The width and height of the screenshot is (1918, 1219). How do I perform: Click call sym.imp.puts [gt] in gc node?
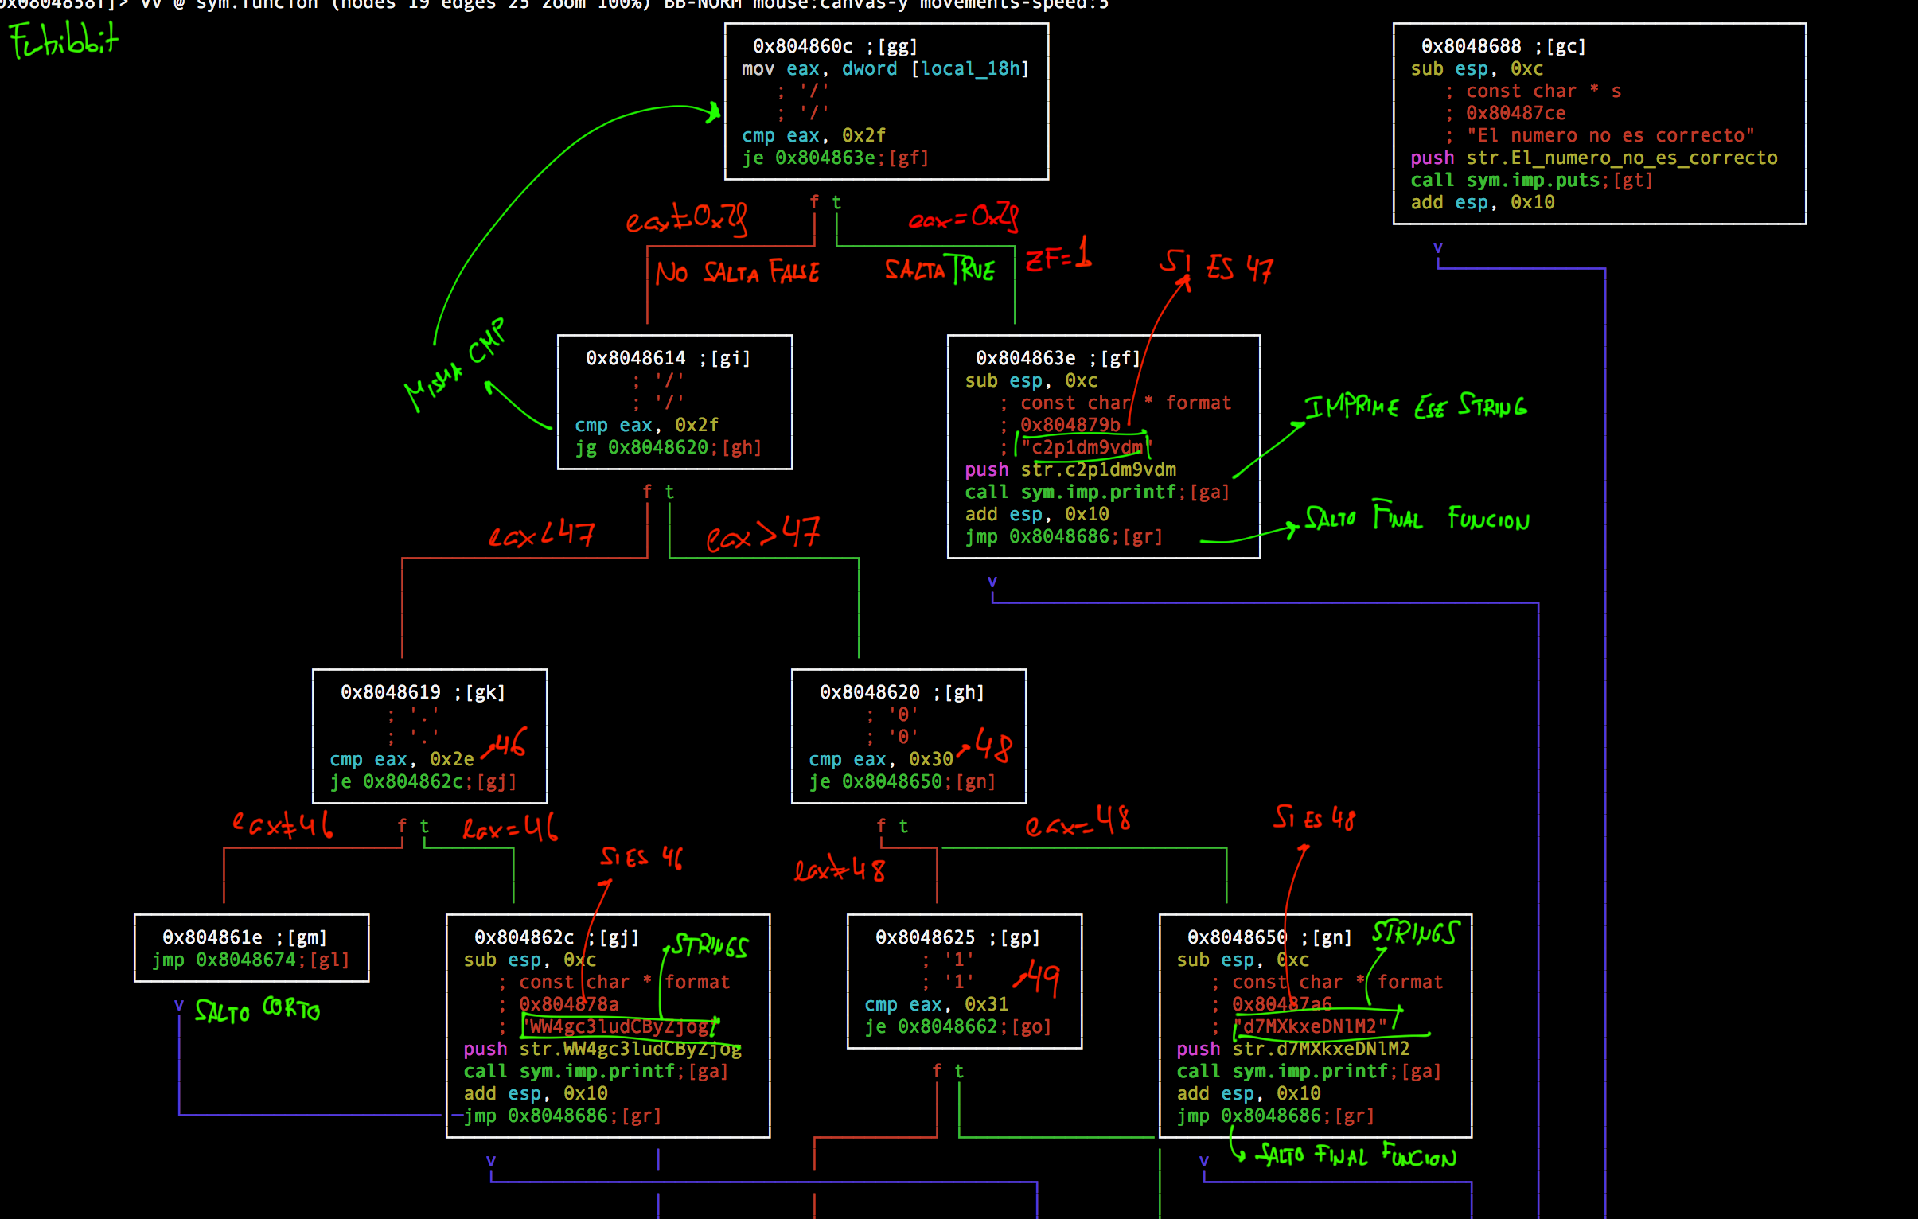pyautogui.click(x=1530, y=180)
